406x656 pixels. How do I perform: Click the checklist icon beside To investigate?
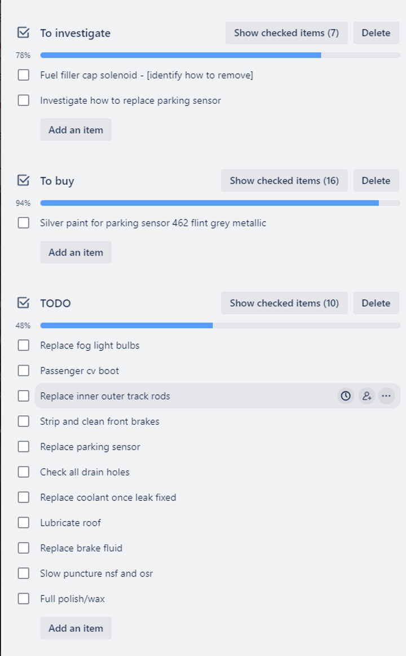(24, 33)
